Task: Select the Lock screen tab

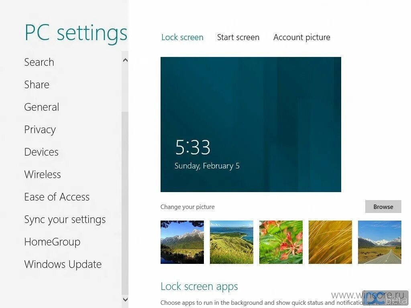Action: pos(182,37)
